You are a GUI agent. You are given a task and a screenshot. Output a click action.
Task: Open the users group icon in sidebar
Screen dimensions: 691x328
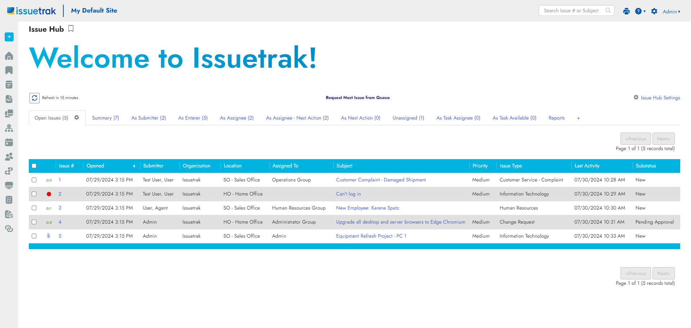tap(9, 157)
